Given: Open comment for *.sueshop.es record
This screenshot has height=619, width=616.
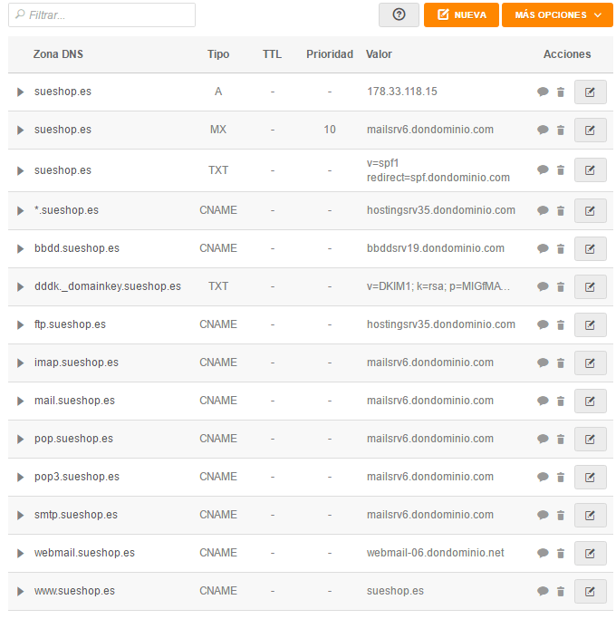Looking at the screenshot, I should (x=543, y=210).
